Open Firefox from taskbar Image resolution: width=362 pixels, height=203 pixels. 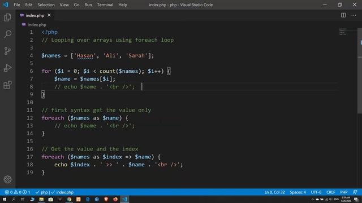(x=115, y=199)
